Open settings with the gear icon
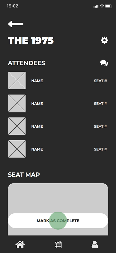Screen dimensions: 116x253 [x=104, y=40]
